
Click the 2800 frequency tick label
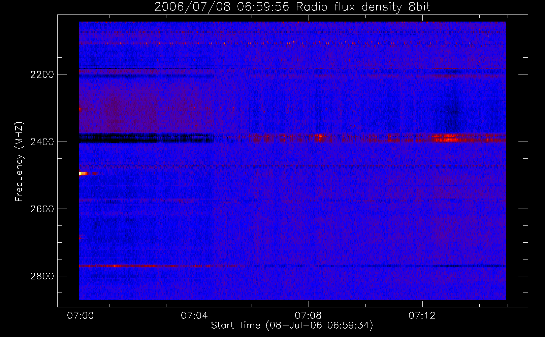[x=42, y=276]
